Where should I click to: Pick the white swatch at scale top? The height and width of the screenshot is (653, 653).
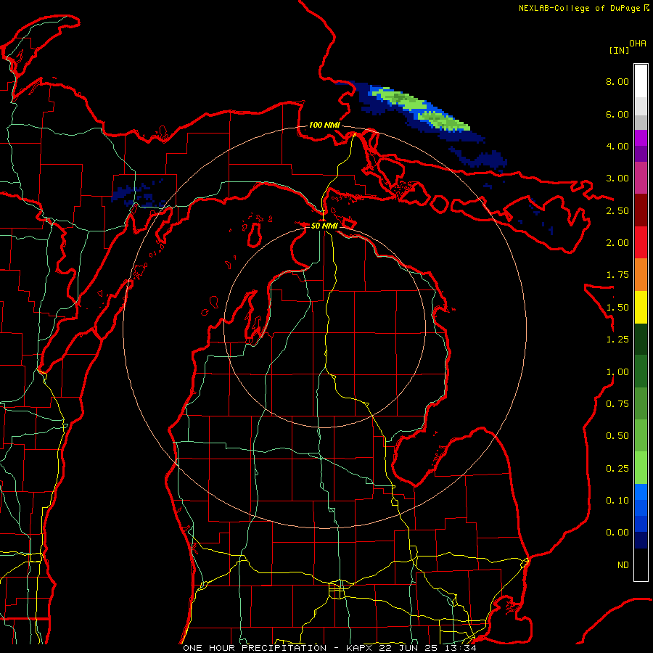coord(641,81)
